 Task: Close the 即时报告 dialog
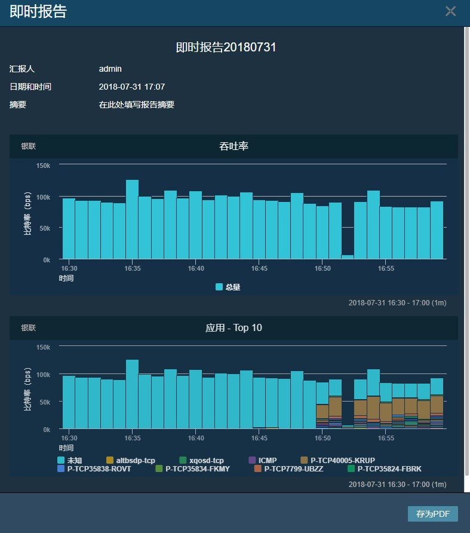tap(450, 11)
